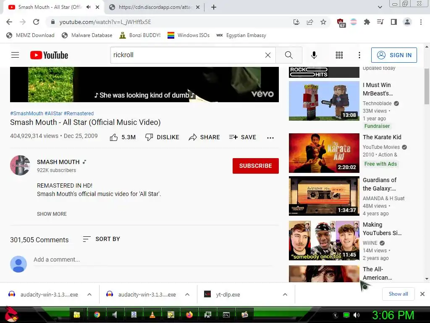Open the Chrome profile avatar
This screenshot has width=430, height=323.
(407, 22)
